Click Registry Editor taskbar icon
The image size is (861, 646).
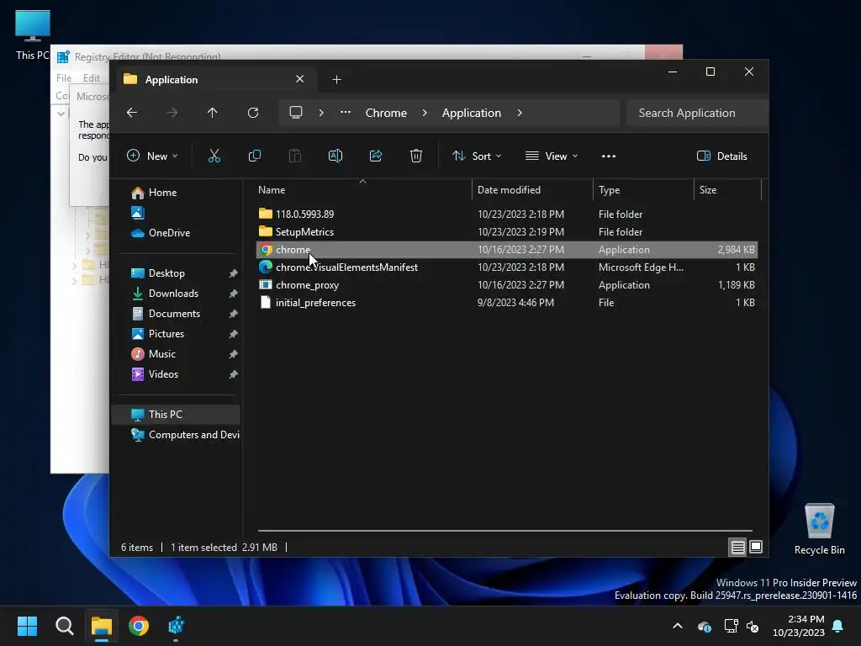176,626
